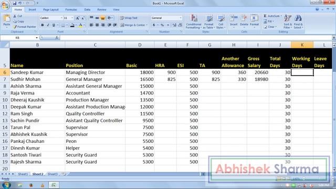Switch to the Insert ribbon tab
Screen dimensions: 336x189
click(32, 9)
